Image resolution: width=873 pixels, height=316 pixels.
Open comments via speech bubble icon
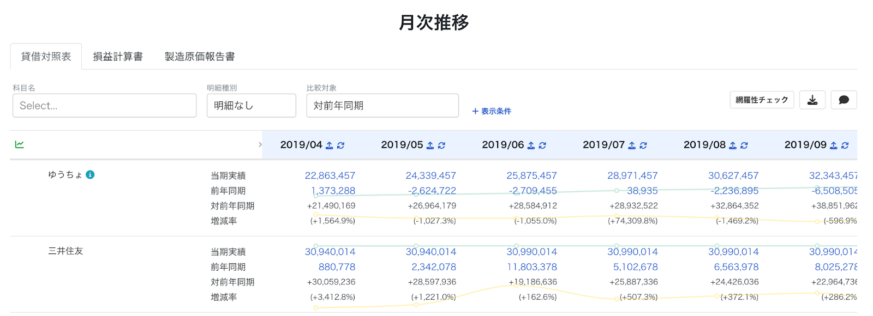[844, 100]
